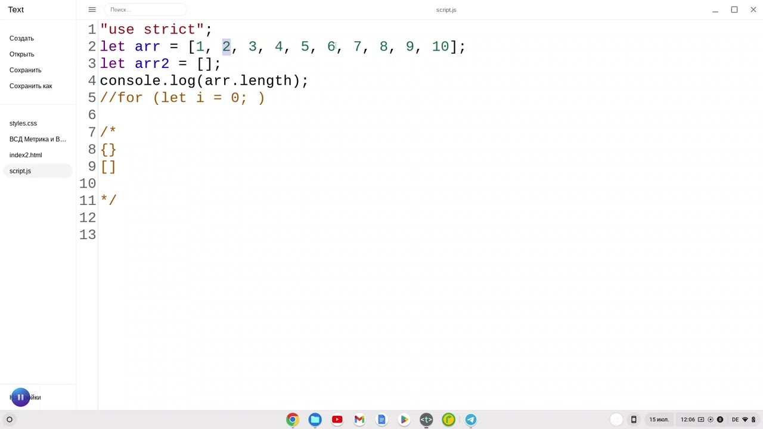Switch to styles.css file

23,123
